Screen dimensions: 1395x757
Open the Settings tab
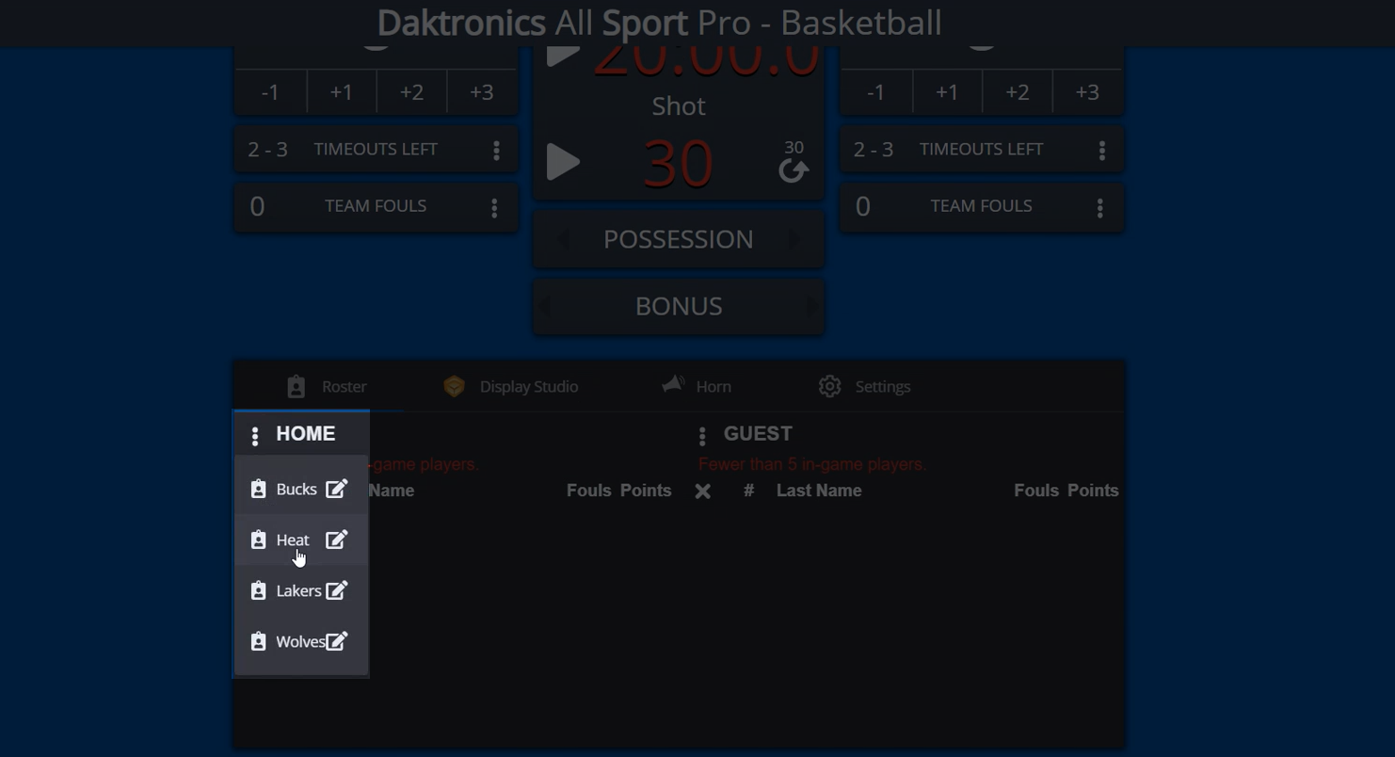pyautogui.click(x=864, y=387)
